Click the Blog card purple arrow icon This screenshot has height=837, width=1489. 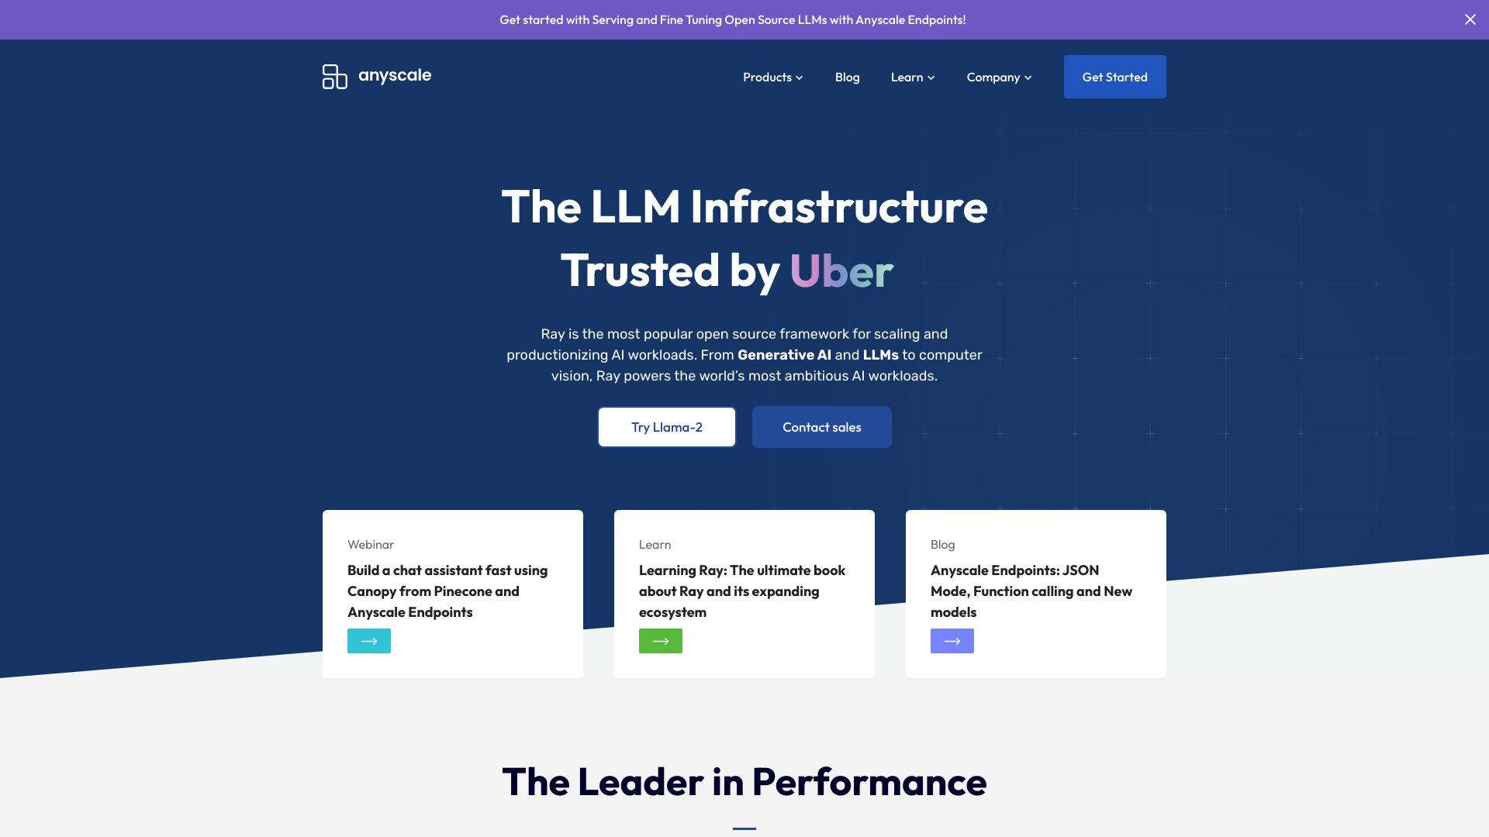tap(951, 641)
